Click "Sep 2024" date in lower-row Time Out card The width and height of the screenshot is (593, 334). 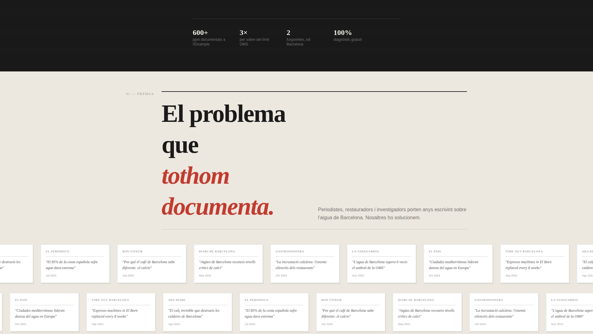pyautogui.click(x=97, y=324)
